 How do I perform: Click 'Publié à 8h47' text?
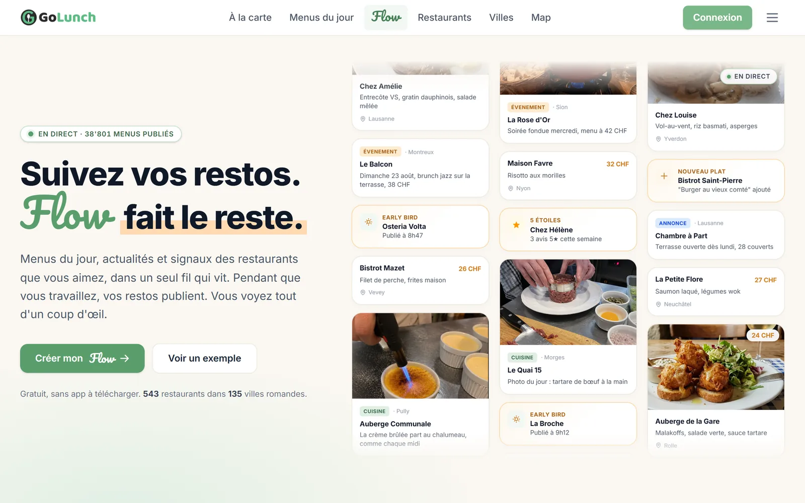pos(403,236)
